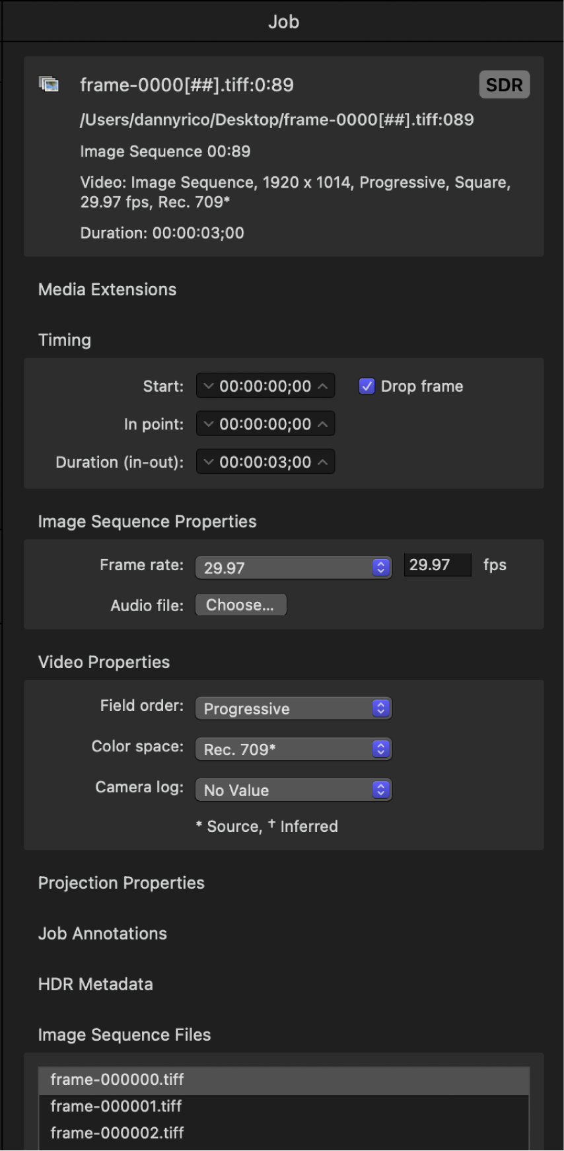Click Choose to pick an audio file
This screenshot has width=564, height=1151.
[240, 605]
